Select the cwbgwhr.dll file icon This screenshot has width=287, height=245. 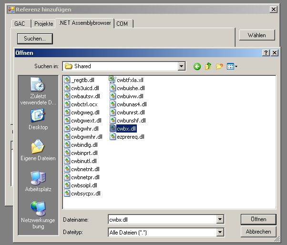coord(67,128)
